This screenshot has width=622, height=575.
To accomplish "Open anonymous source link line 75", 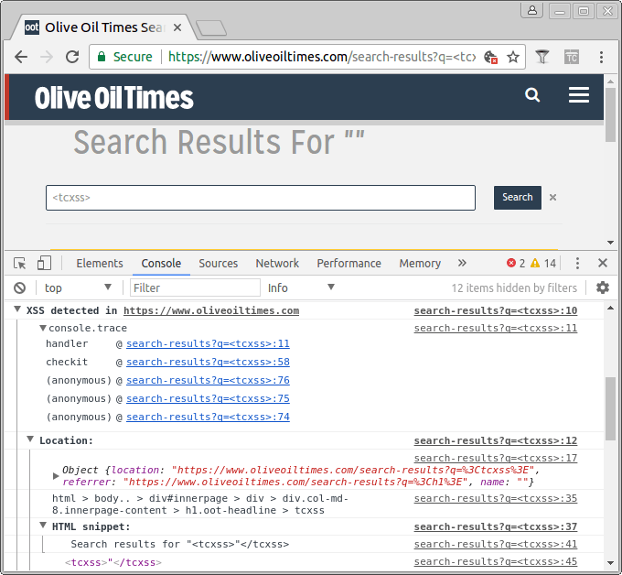I will [x=208, y=398].
